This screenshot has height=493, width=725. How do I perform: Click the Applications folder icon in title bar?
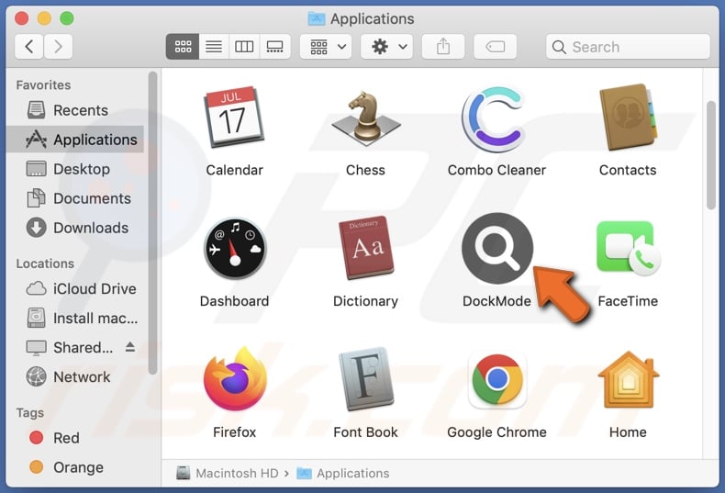coord(317,18)
